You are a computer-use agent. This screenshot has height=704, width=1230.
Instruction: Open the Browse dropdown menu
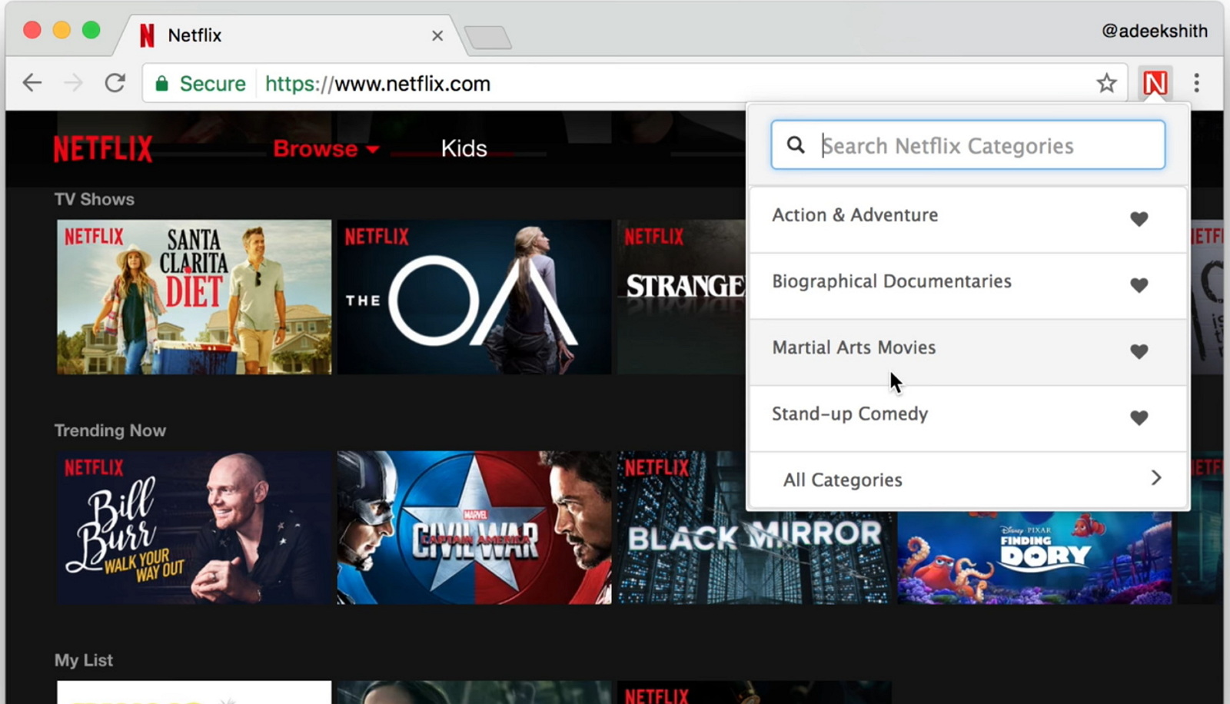(326, 148)
